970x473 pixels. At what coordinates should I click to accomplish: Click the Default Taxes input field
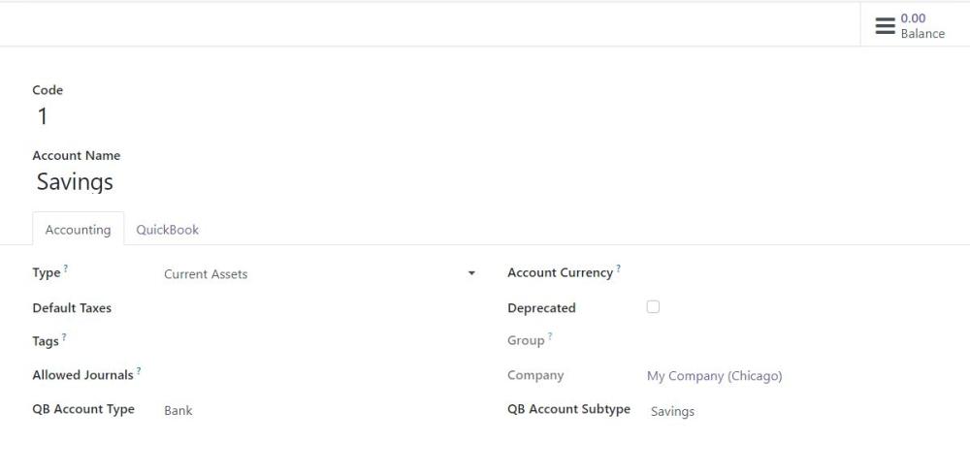pyautogui.click(x=320, y=308)
